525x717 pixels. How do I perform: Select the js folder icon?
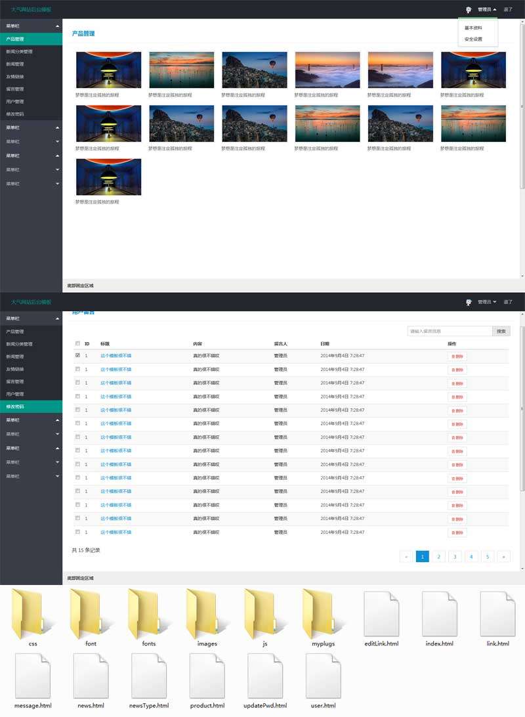tap(264, 614)
